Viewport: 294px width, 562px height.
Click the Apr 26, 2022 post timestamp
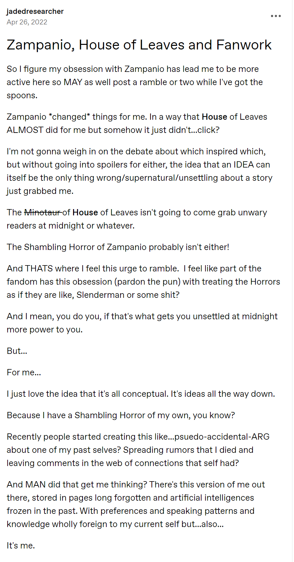click(x=27, y=22)
